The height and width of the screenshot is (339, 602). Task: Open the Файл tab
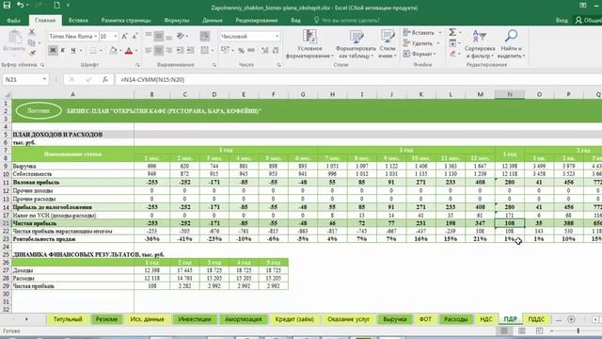pos(14,21)
